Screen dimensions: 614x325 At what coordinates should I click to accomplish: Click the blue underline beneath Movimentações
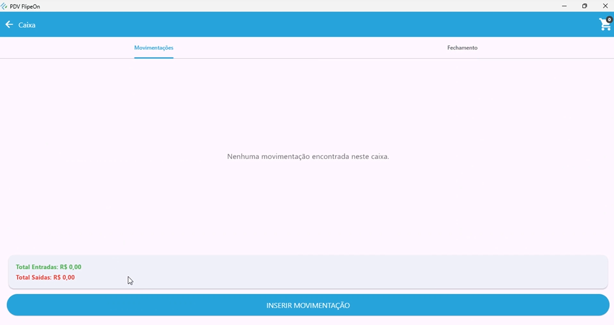pos(154,58)
